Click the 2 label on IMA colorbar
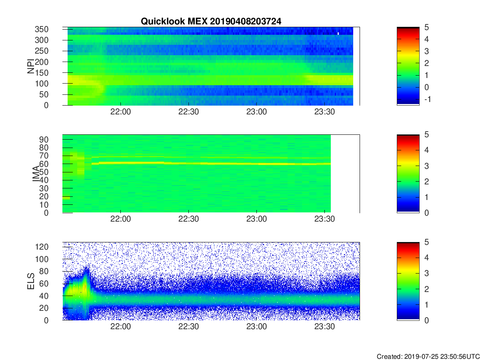480x360 pixels. point(426,182)
